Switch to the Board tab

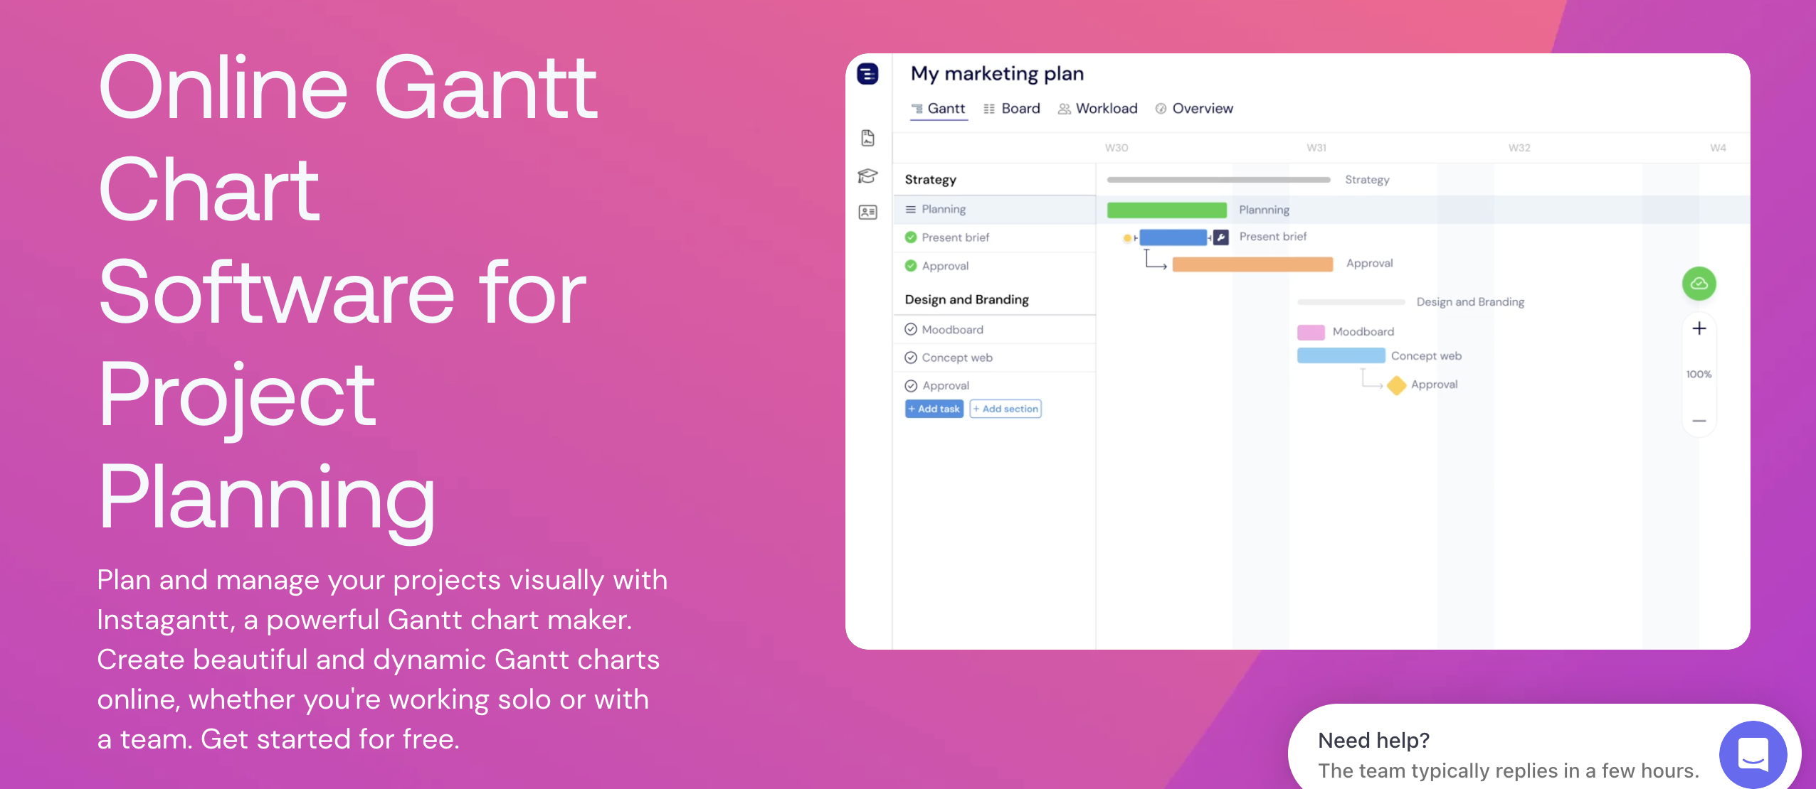pyautogui.click(x=1013, y=108)
